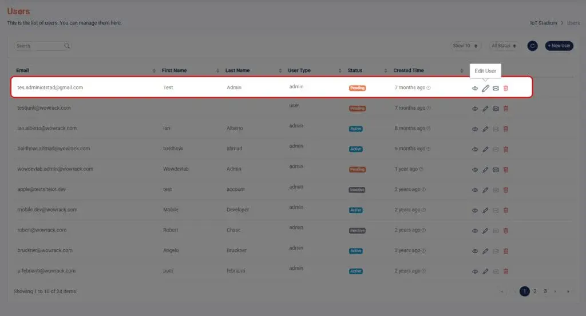Image resolution: width=586 pixels, height=316 pixels.
Task: Jump to next page with arrow
Action: tap(556, 291)
